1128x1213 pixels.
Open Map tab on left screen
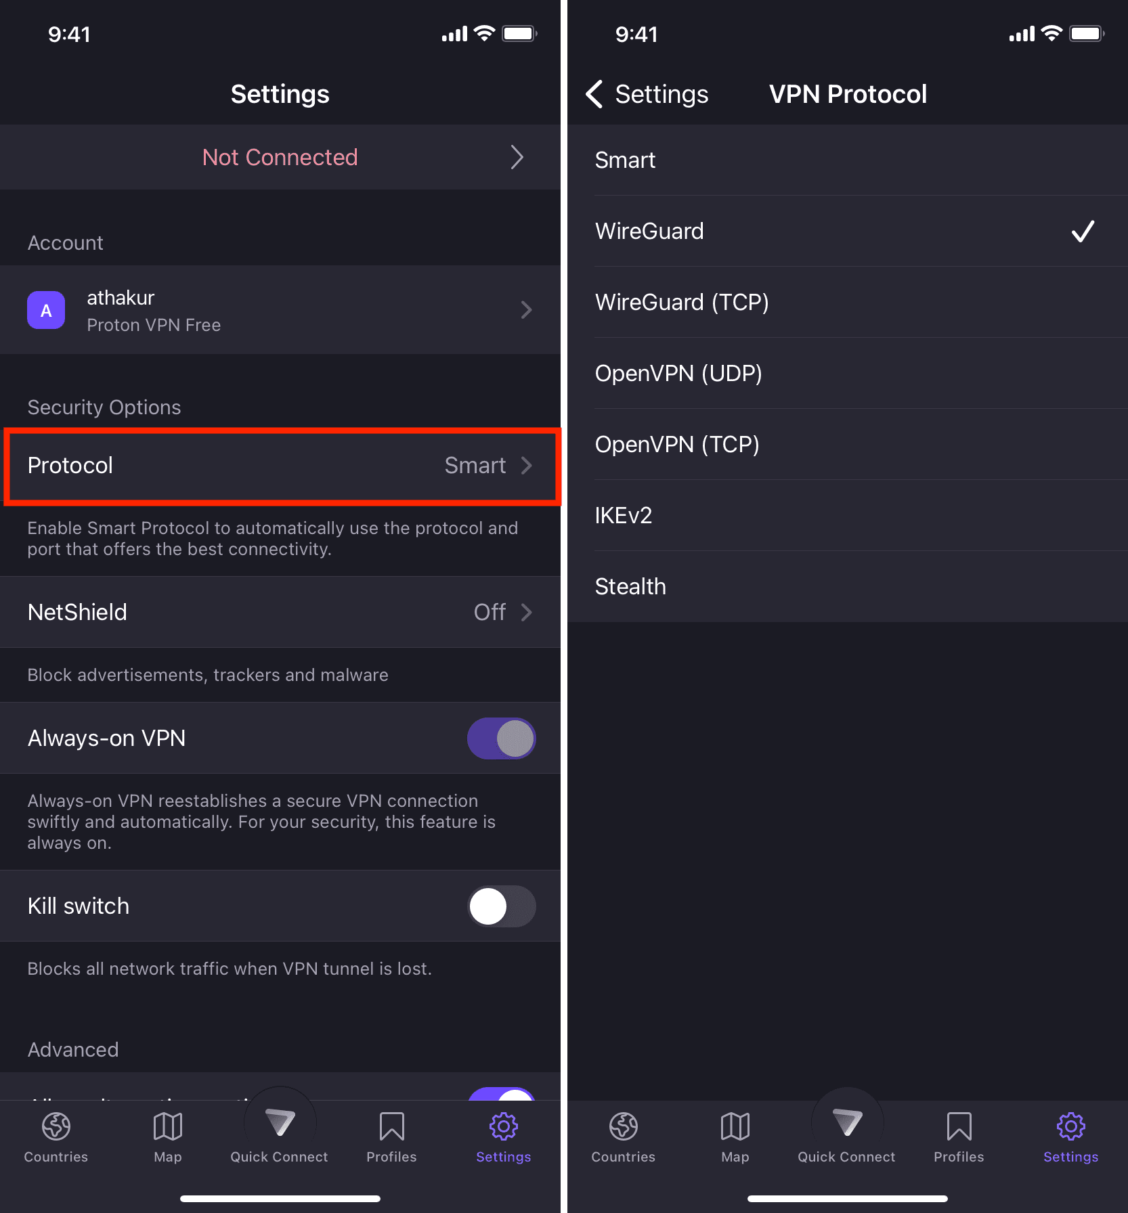coord(168,1137)
